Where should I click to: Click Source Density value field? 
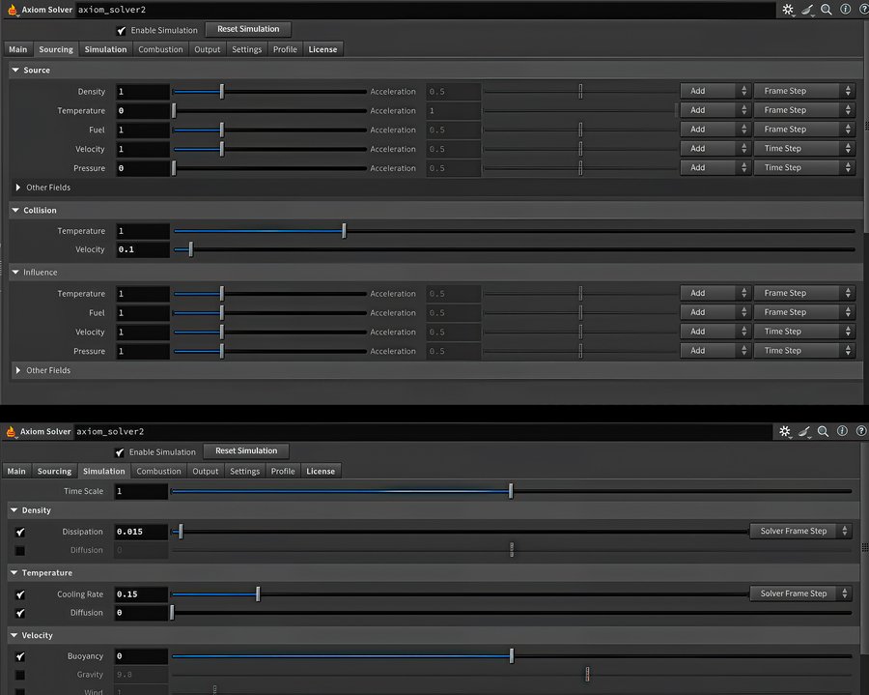[x=143, y=92]
